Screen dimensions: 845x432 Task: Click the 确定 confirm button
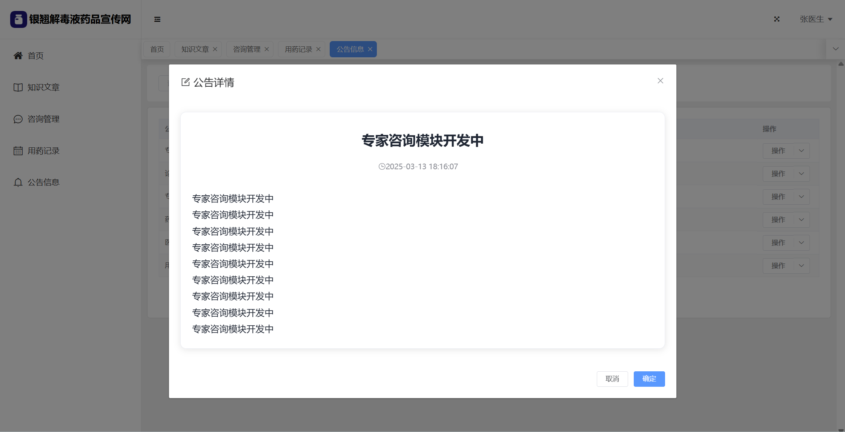649,379
